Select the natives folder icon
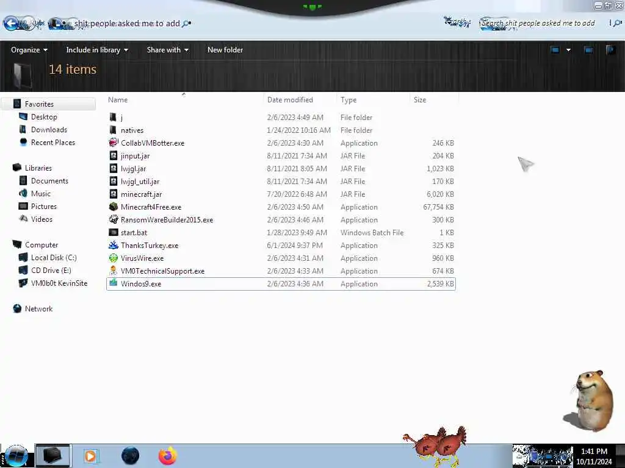The image size is (625, 468). (113, 130)
